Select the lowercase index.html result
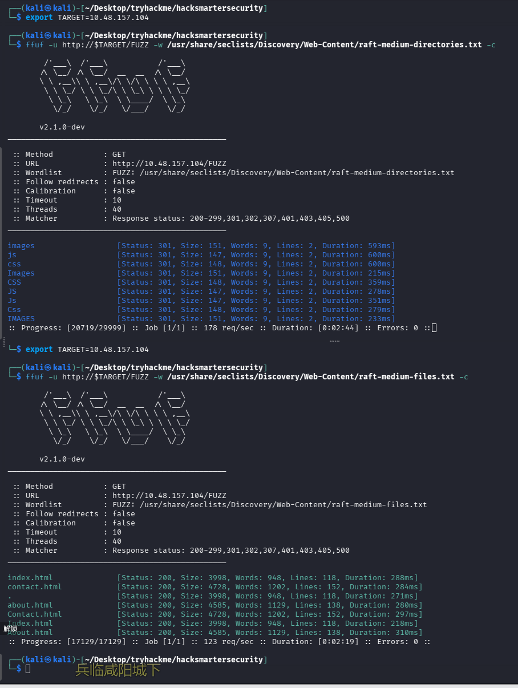 [30, 578]
